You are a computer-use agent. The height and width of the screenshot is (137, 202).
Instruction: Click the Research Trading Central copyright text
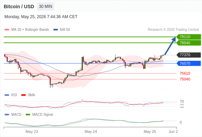click(173, 30)
